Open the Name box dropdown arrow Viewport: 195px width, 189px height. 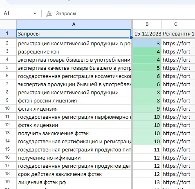pyautogui.click(x=35, y=13)
